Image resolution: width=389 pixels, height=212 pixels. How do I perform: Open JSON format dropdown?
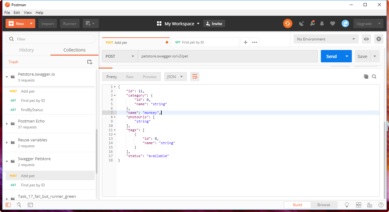[175, 77]
